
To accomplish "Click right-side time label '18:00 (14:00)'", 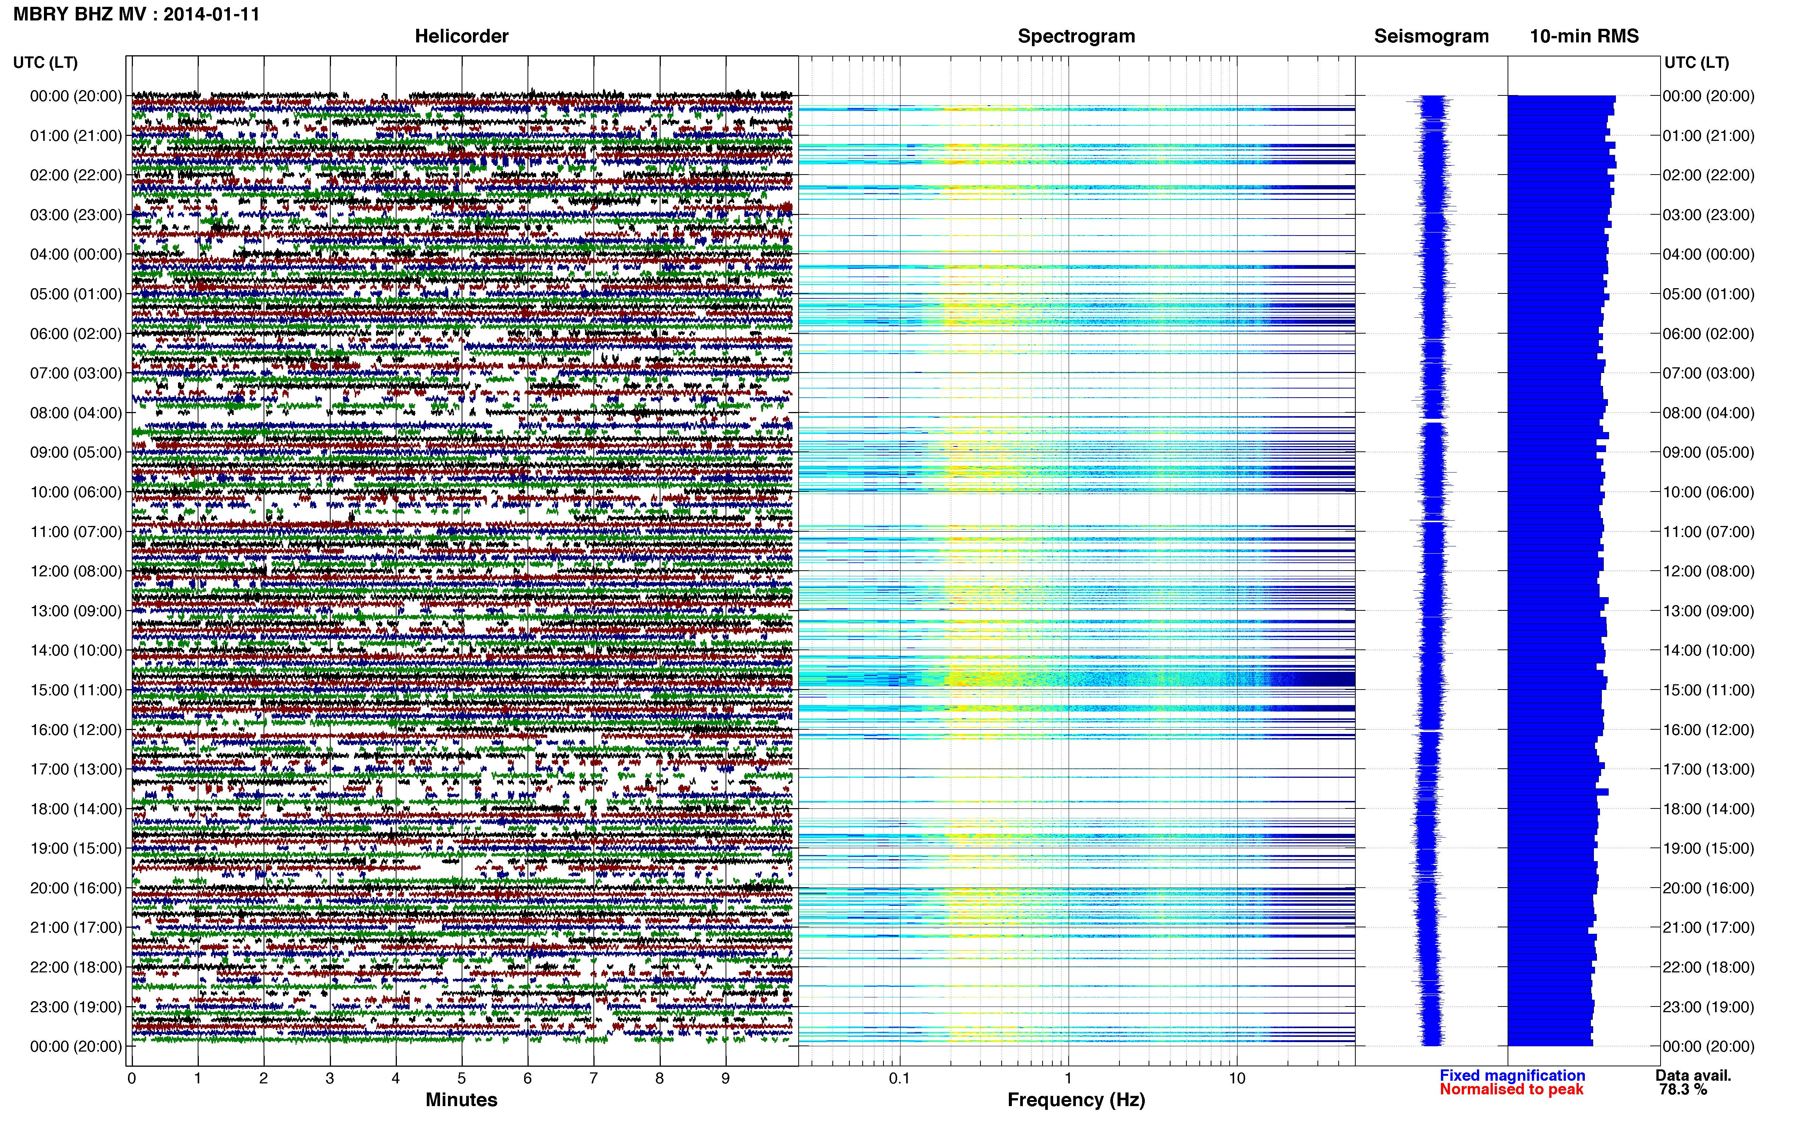I will 1709,809.
